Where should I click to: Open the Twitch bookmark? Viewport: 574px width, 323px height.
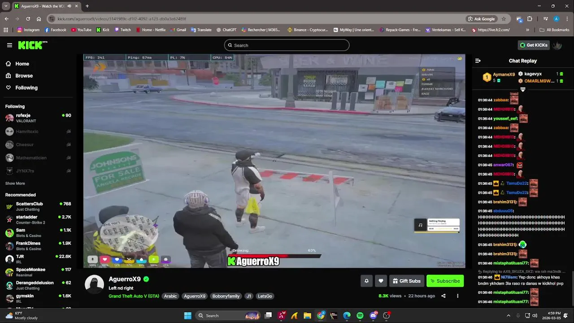click(122, 30)
